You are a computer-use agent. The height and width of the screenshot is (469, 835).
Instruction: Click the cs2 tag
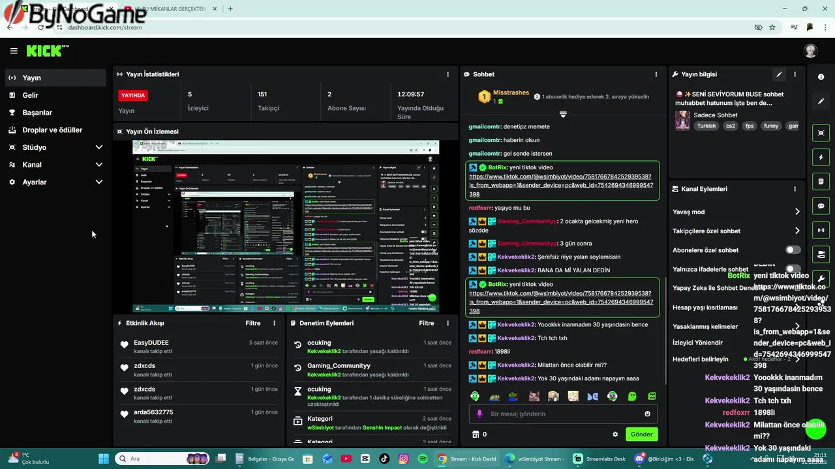pos(730,126)
